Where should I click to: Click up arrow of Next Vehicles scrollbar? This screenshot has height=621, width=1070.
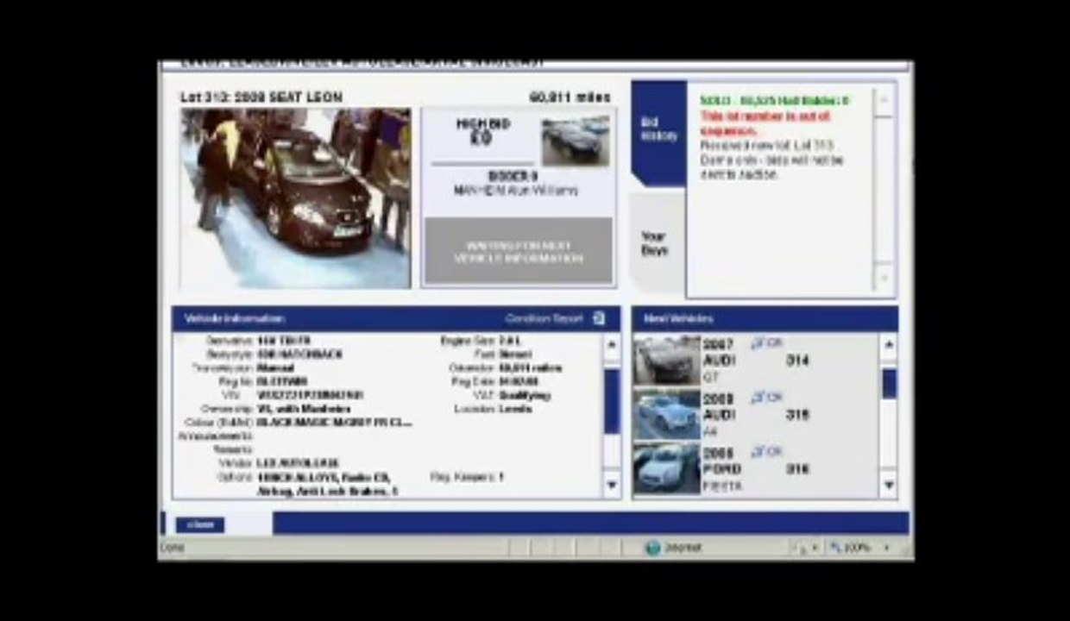(889, 345)
